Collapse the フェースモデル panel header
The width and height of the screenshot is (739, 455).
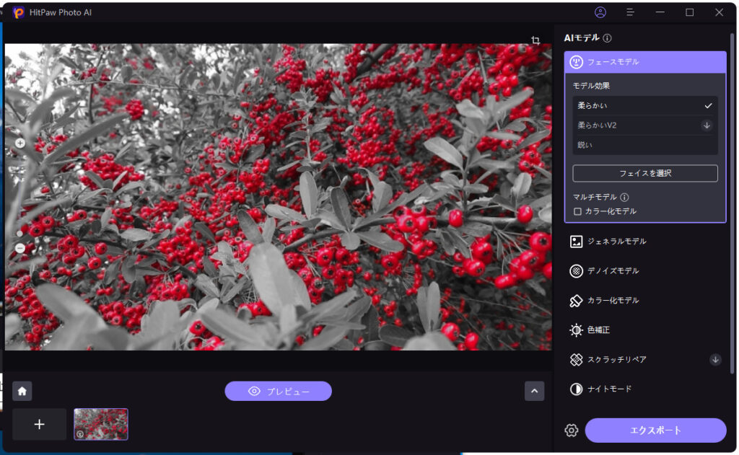[644, 62]
